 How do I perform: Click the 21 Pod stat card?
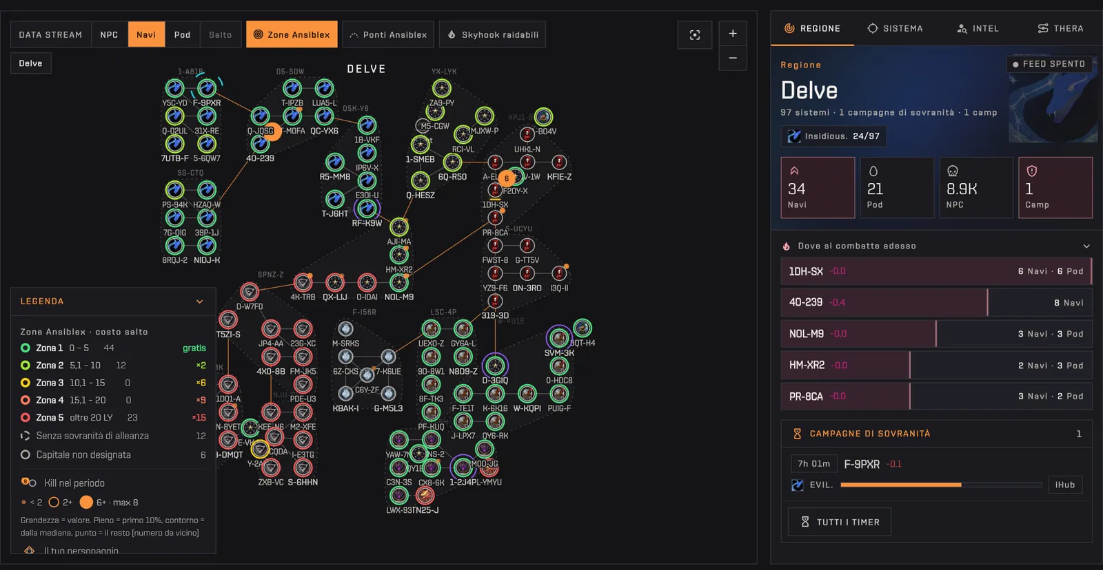point(897,187)
